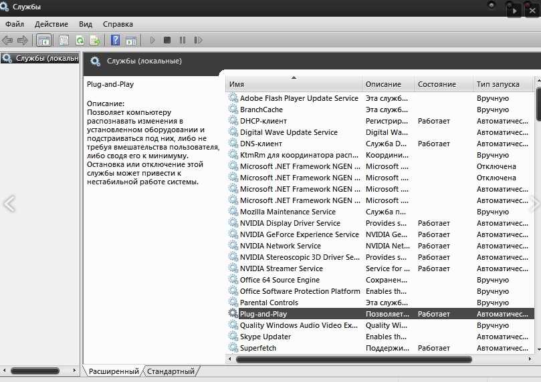This screenshot has height=382, width=541.
Task: Switch to the Стандартный tab
Action: click(x=171, y=371)
